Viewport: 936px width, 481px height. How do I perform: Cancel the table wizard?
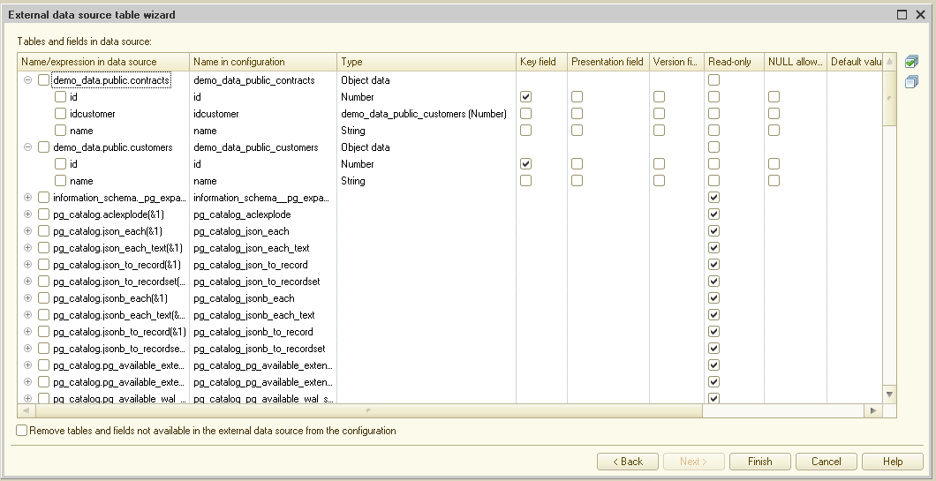[x=826, y=462]
